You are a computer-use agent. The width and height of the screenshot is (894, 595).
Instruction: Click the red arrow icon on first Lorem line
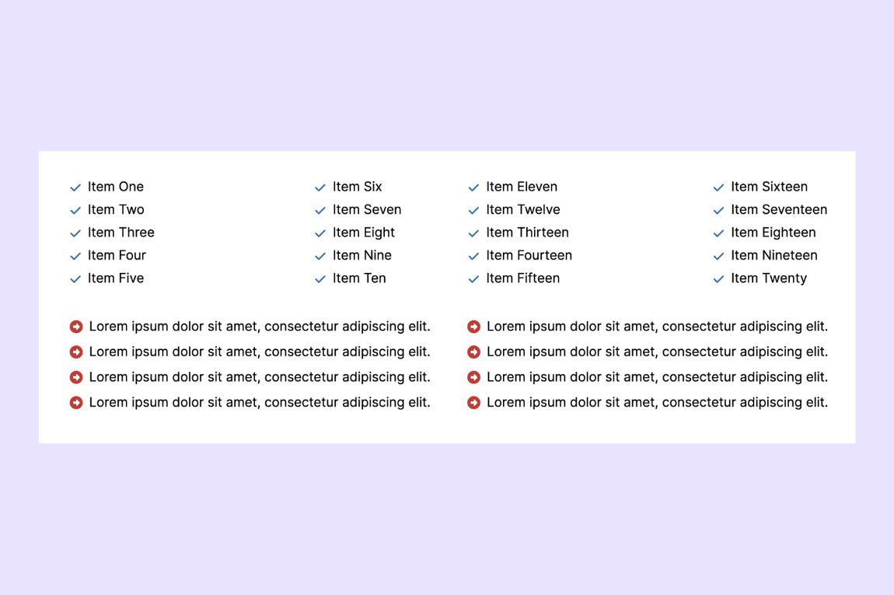pyautogui.click(x=76, y=326)
